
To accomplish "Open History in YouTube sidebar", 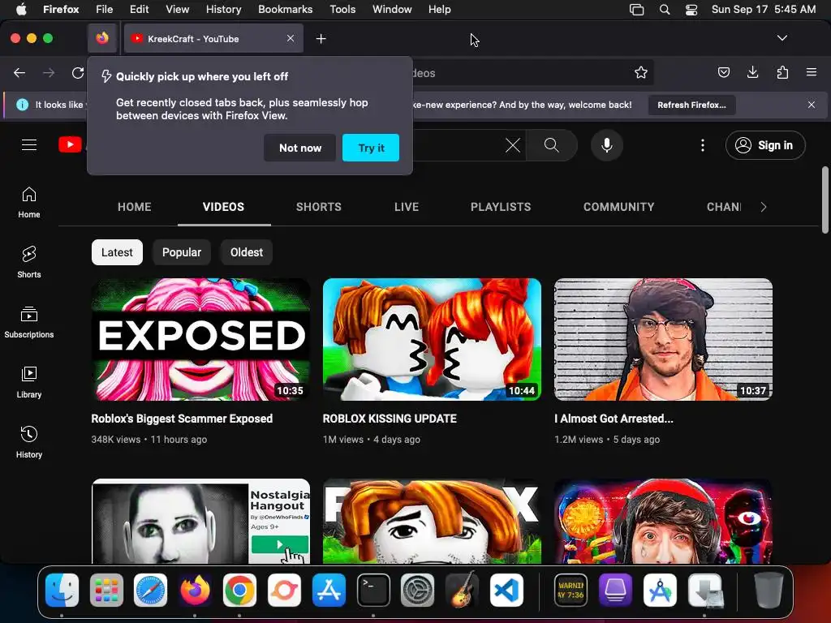I will pos(29,442).
